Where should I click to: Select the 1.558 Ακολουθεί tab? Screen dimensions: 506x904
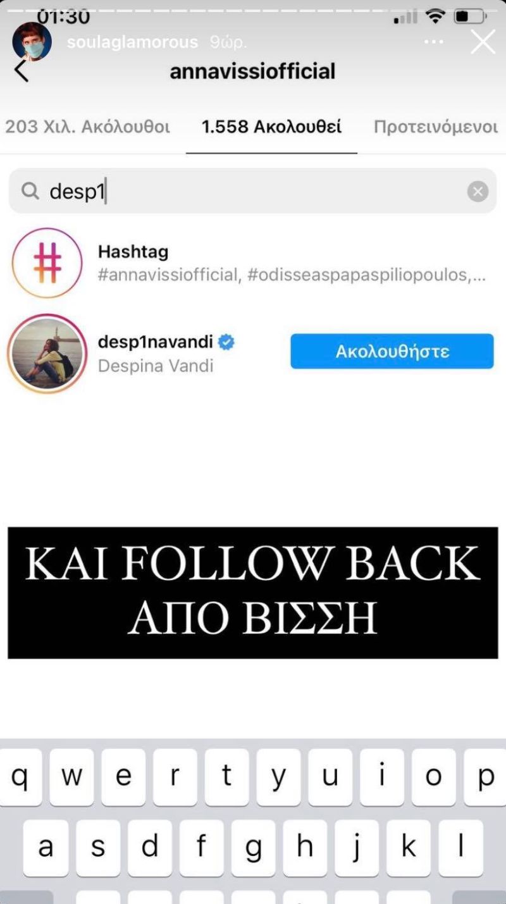tap(271, 127)
